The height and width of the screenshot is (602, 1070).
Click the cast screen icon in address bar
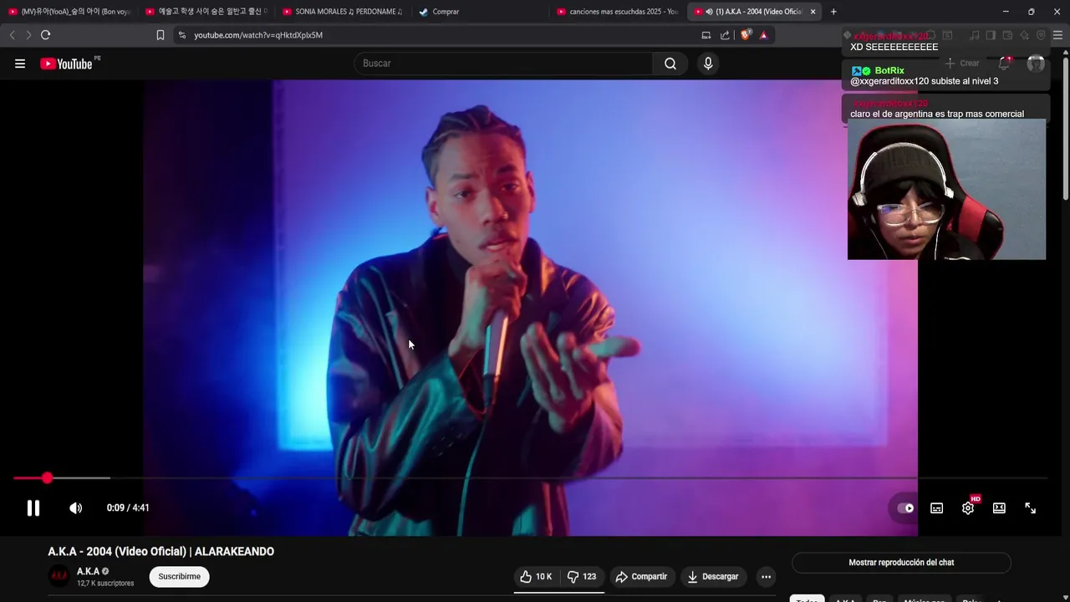(706, 35)
